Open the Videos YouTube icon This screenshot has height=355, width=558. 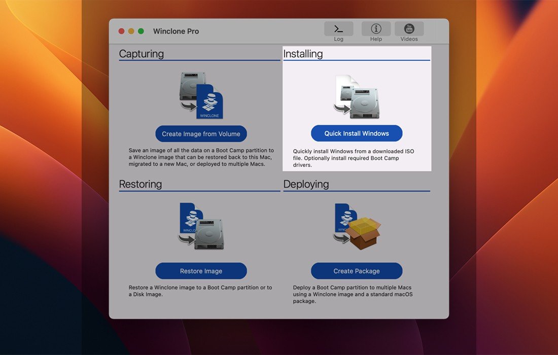(x=409, y=29)
